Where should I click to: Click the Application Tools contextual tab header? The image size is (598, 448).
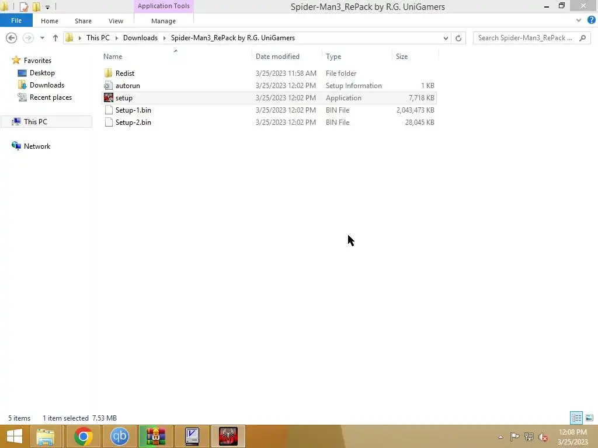[x=164, y=6]
